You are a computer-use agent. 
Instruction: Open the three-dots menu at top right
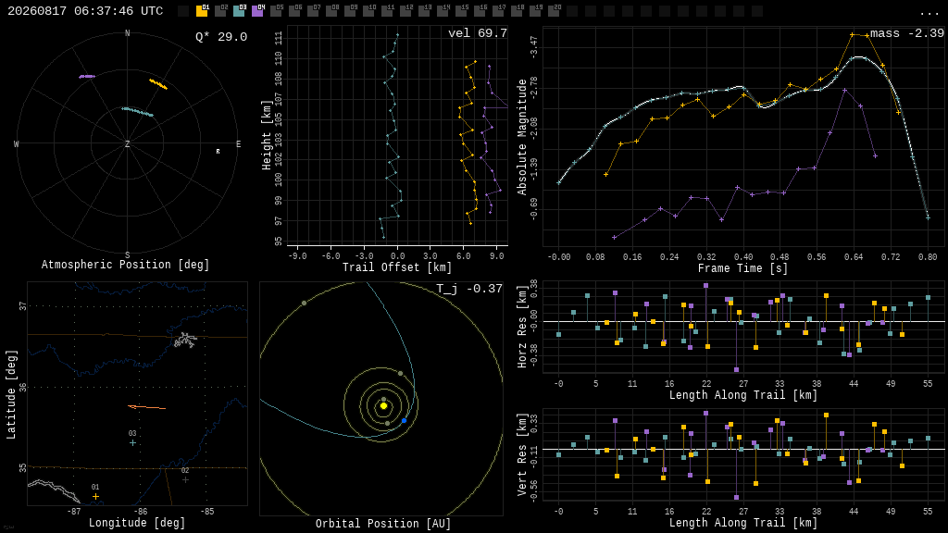point(929,12)
